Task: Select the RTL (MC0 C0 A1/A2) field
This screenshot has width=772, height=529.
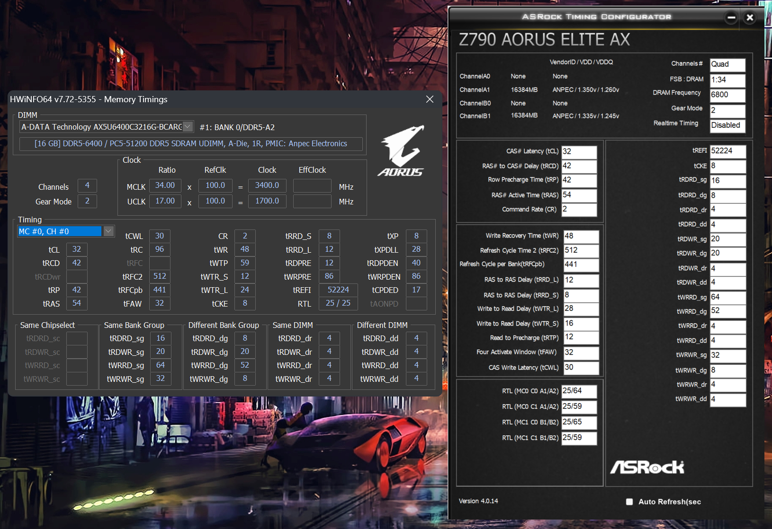Action: [x=579, y=391]
